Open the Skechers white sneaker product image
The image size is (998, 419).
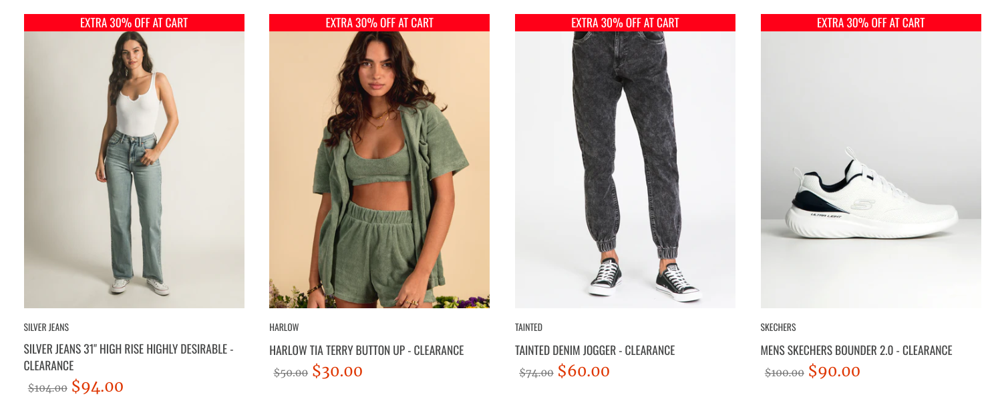coord(870,169)
